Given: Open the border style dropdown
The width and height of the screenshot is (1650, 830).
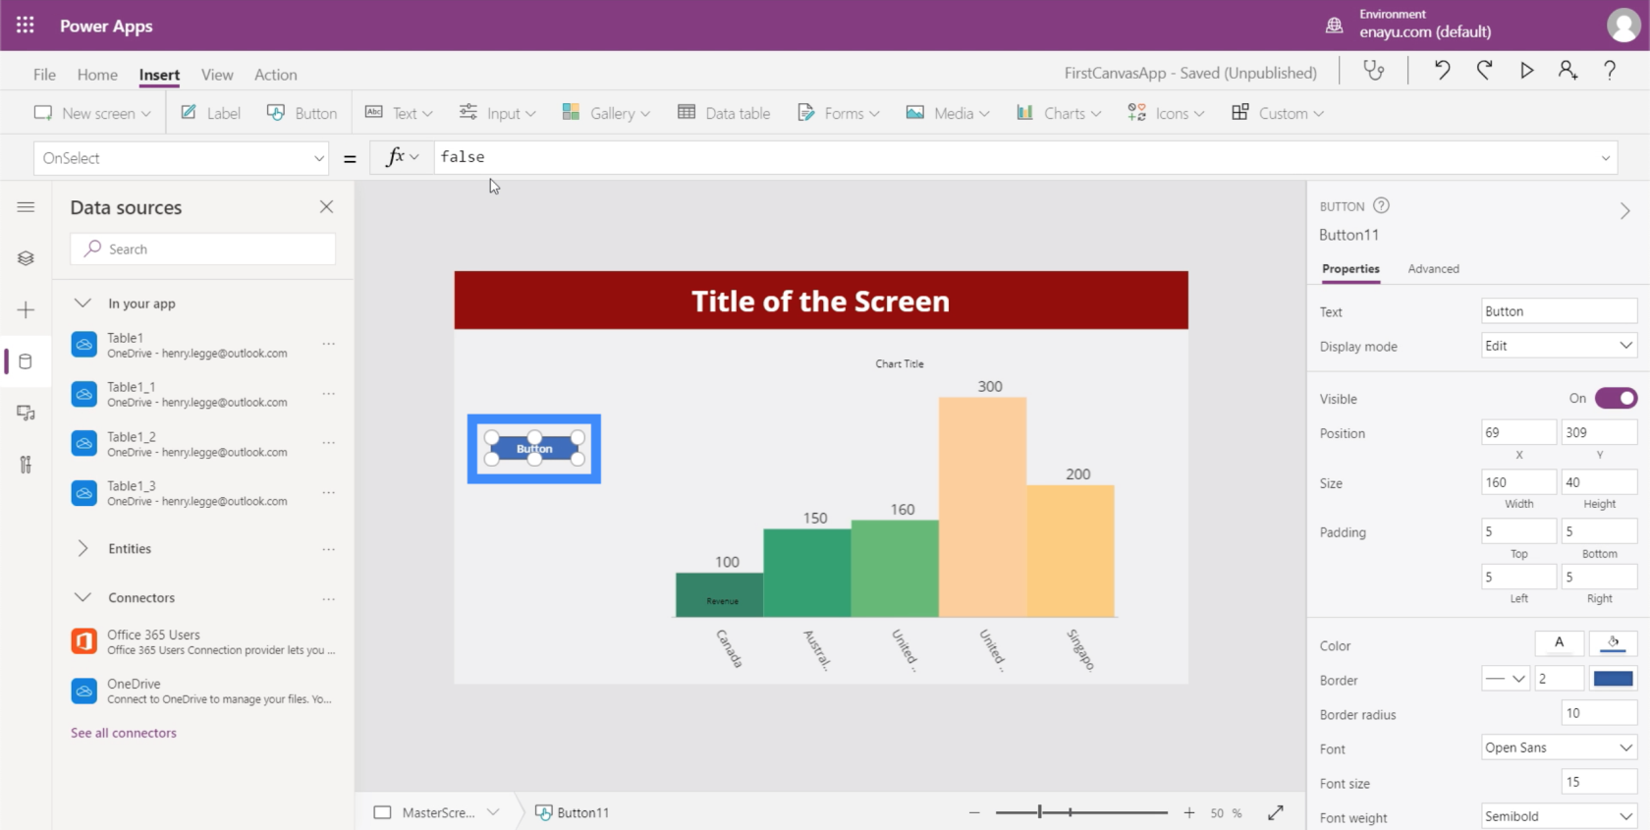Looking at the screenshot, I should pos(1506,679).
